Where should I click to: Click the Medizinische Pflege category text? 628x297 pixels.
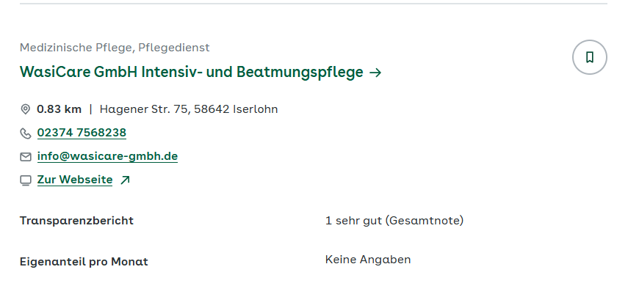tap(76, 48)
